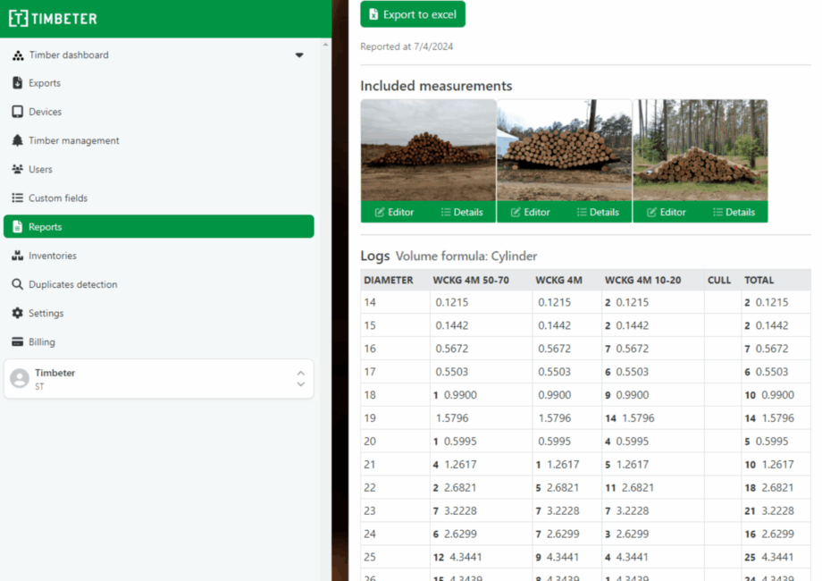
Task: Open Editor for the first measurement
Action: 394,212
